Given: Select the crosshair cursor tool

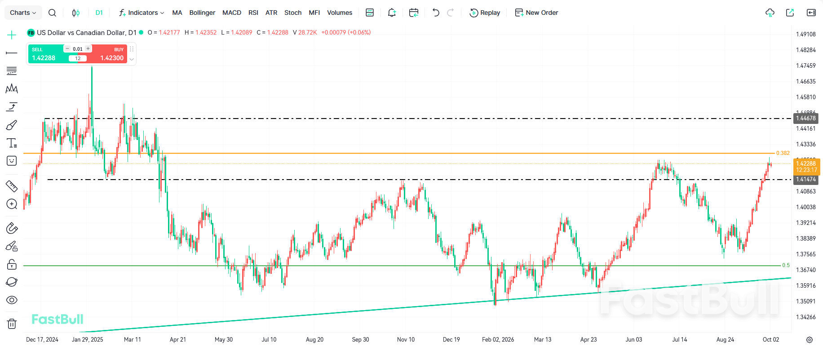Looking at the screenshot, I should click(12, 35).
